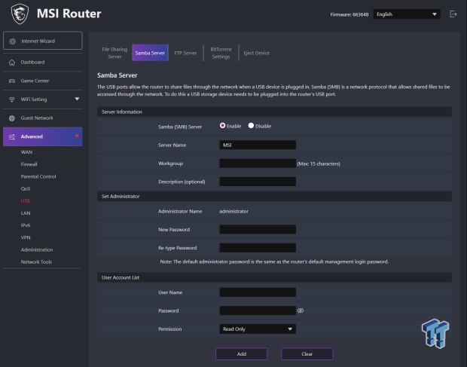The image size is (467, 367).
Task: Open VPN settings
Action: pos(26,237)
